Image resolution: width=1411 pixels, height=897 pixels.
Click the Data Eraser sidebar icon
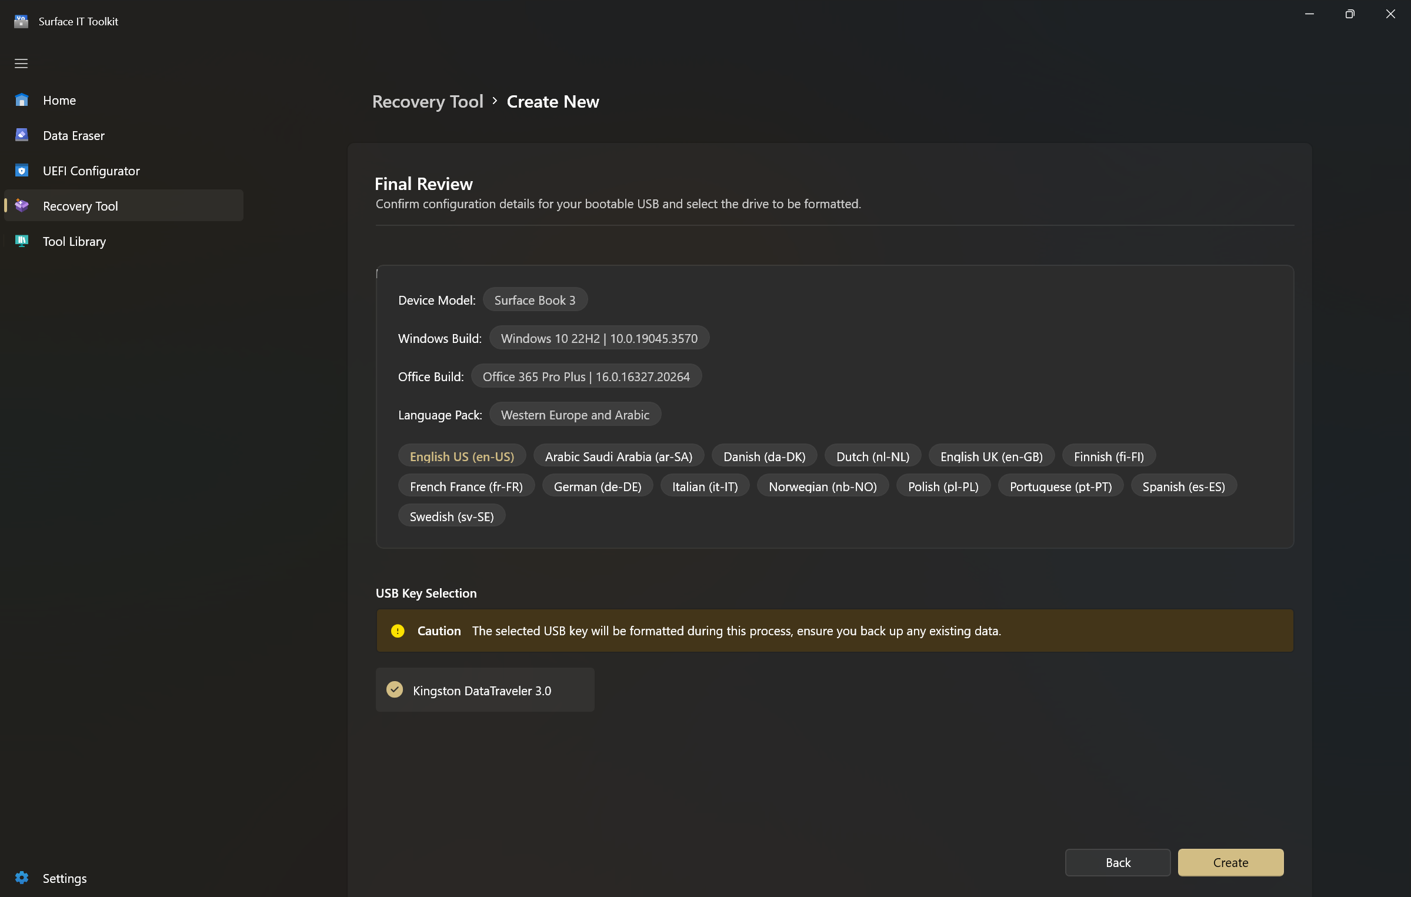[x=22, y=135]
